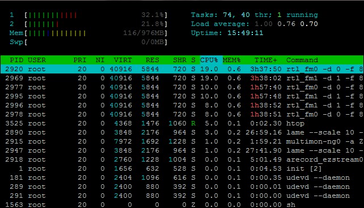Click RES value 1476 of htop

point(150,123)
